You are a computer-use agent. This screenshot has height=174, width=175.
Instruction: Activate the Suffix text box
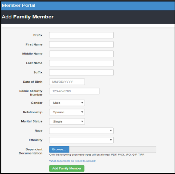click(x=81, y=73)
